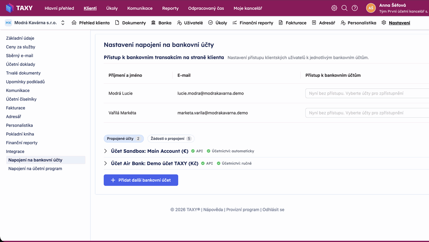The width and height of the screenshot is (429, 242).
Task: Open Integrace section in sidebar
Action: click(15, 152)
